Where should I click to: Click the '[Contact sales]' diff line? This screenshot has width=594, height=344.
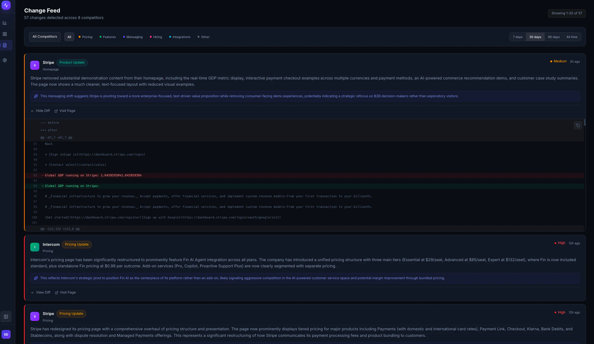[76, 165]
